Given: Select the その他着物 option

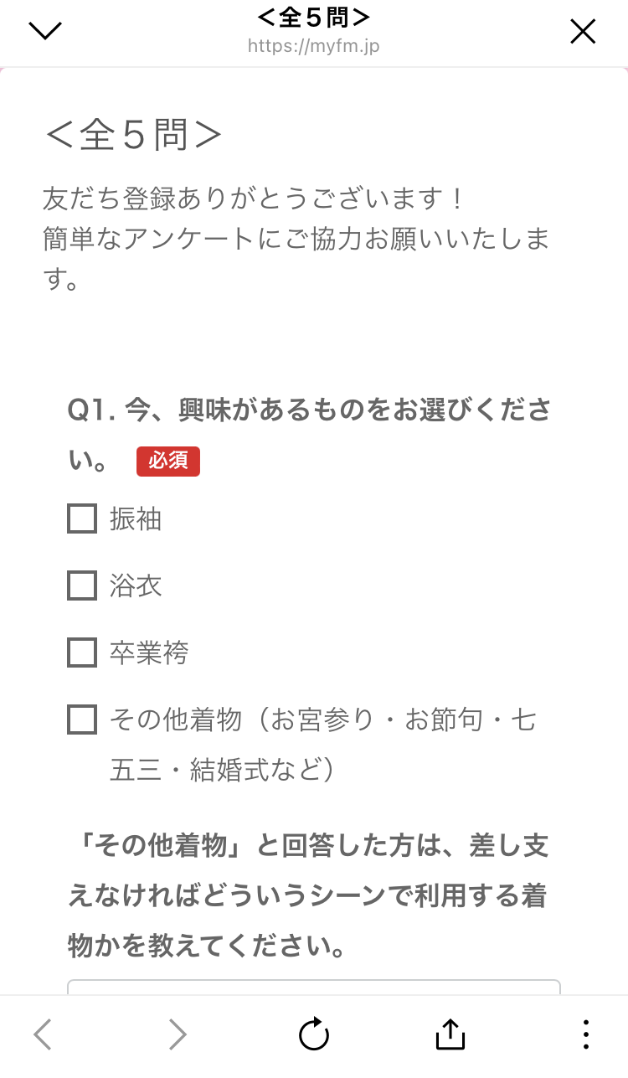Looking at the screenshot, I should click(x=81, y=719).
